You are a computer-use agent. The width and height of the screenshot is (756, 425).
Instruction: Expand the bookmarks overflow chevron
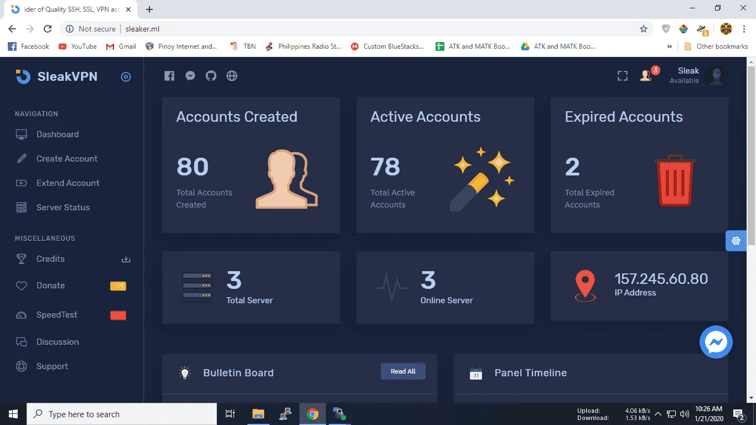point(670,46)
